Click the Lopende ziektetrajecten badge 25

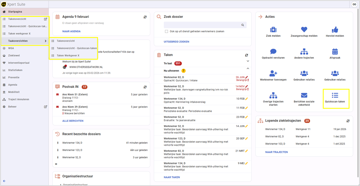click(x=307, y=121)
